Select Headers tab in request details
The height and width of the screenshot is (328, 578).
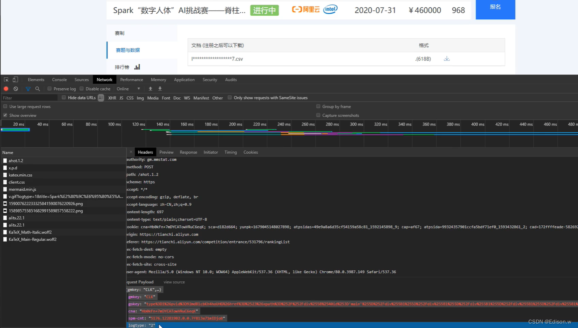(145, 152)
